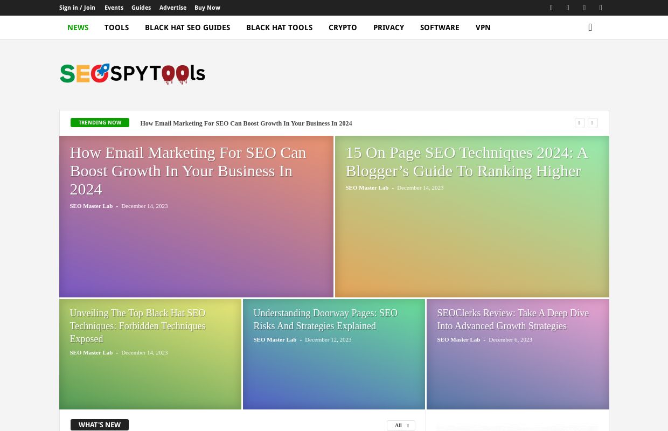668x431 pixels.
Task: Click the SEO Spy Tools logo
Action: click(132, 74)
